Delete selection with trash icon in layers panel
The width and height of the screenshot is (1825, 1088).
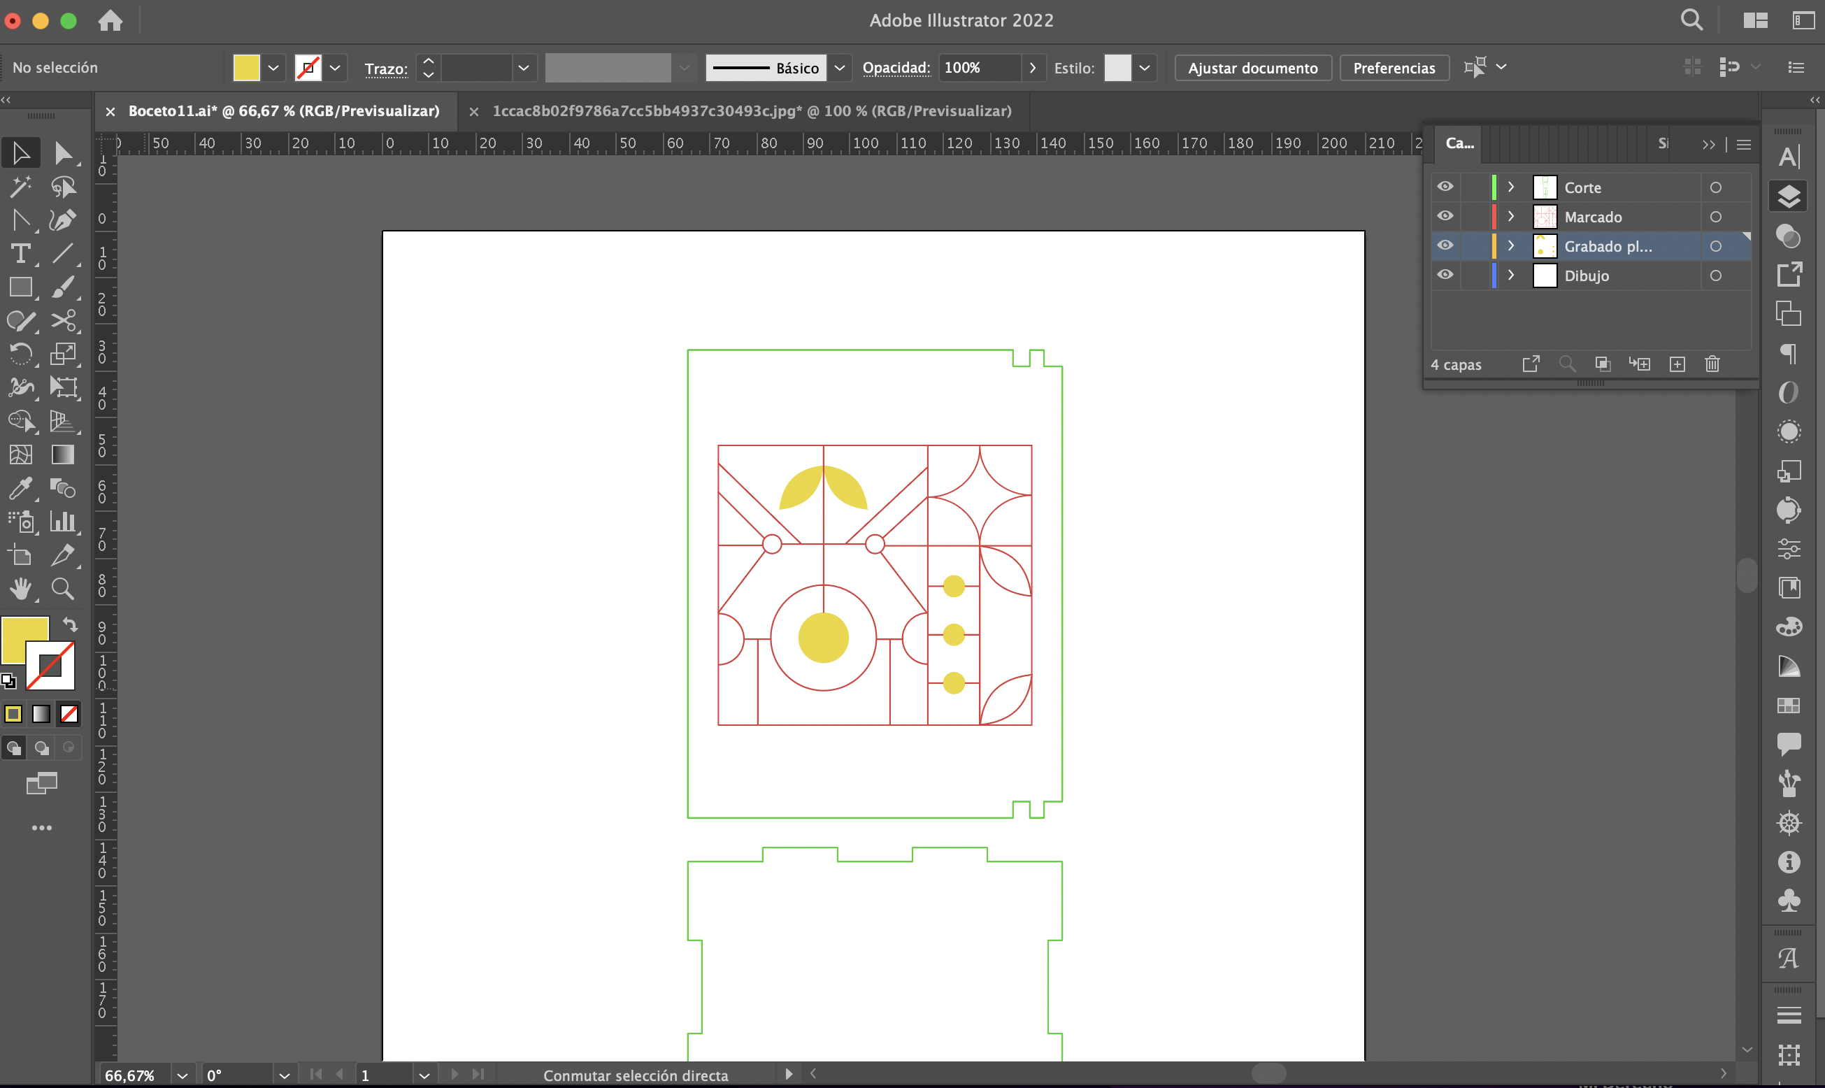tap(1712, 364)
